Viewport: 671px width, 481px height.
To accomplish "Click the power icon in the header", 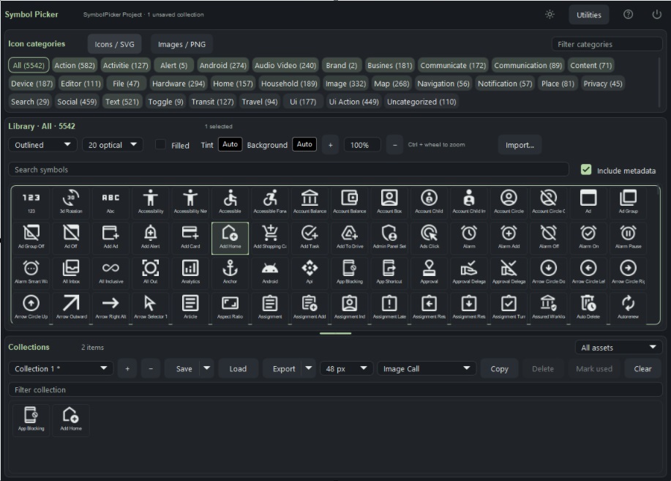I will pos(656,15).
